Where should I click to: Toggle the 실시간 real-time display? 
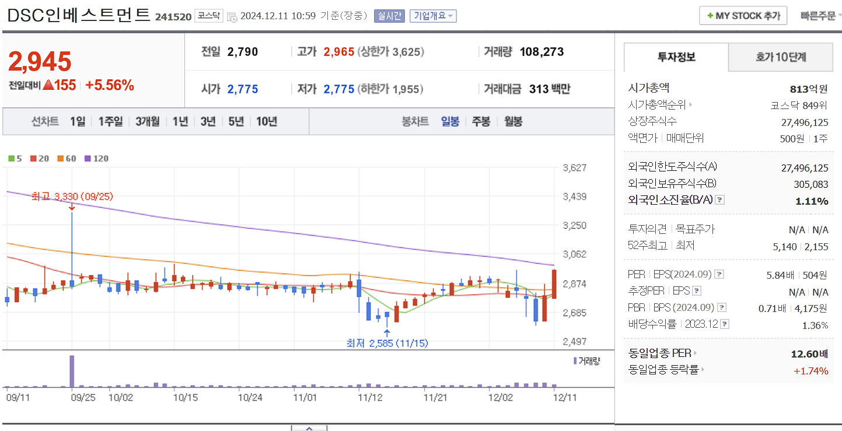click(x=389, y=16)
